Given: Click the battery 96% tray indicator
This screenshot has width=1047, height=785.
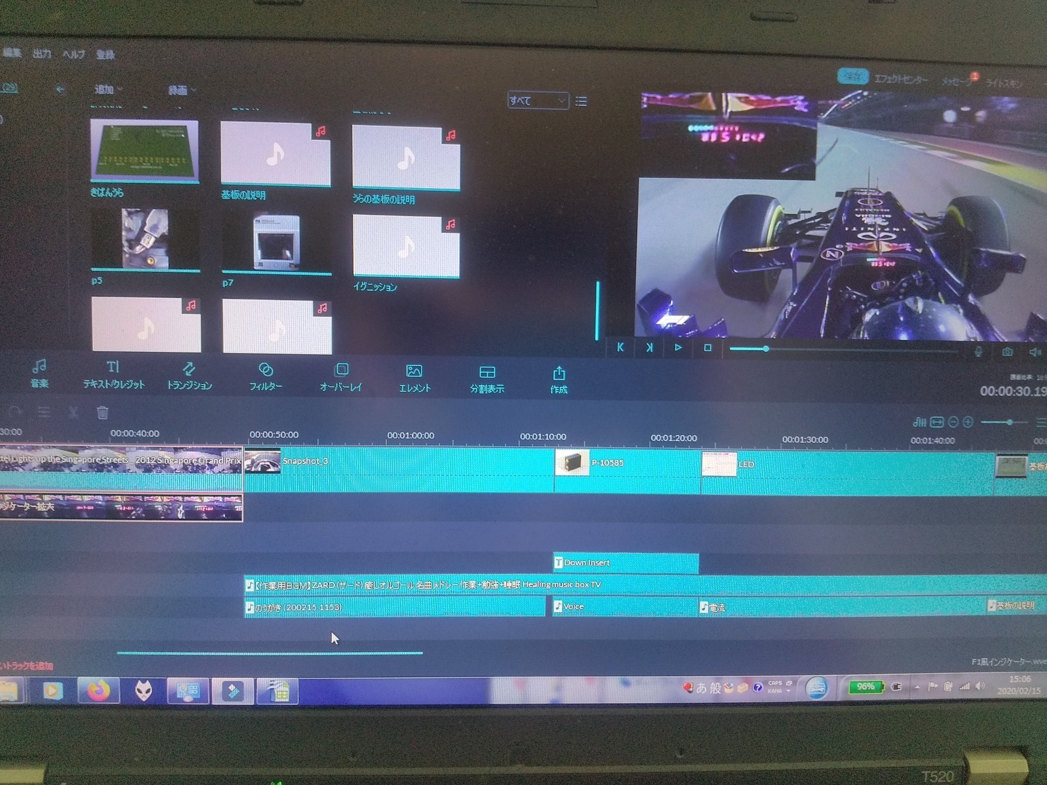Looking at the screenshot, I should click(866, 686).
